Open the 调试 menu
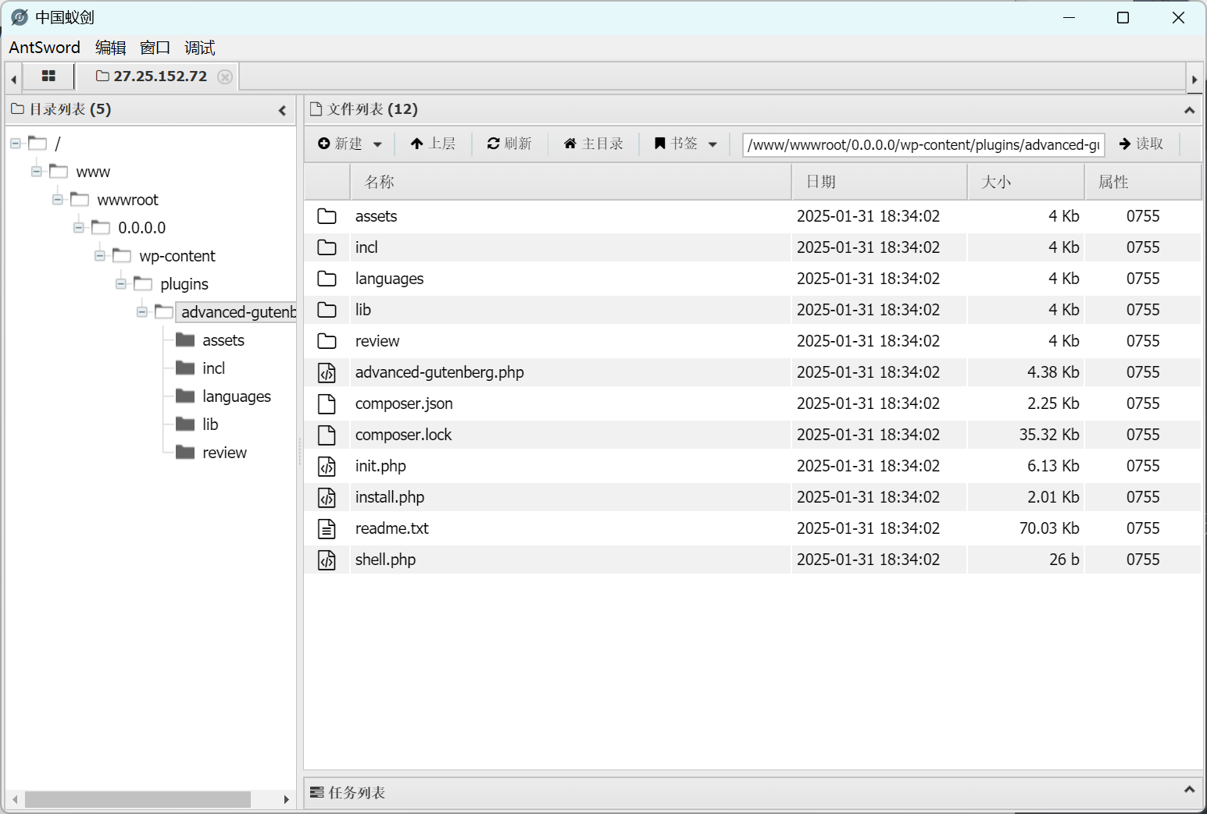The image size is (1207, 814). pyautogui.click(x=199, y=48)
